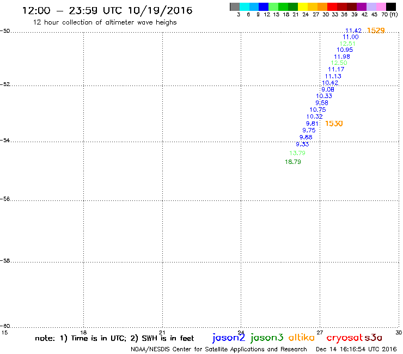Click the red "cryosat" satellite label

click(x=345, y=338)
